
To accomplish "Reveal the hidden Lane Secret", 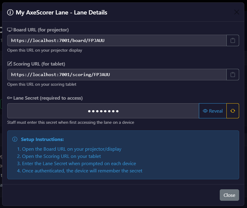I will [213, 111].
